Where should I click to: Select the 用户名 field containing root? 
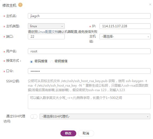tap(89, 51)
